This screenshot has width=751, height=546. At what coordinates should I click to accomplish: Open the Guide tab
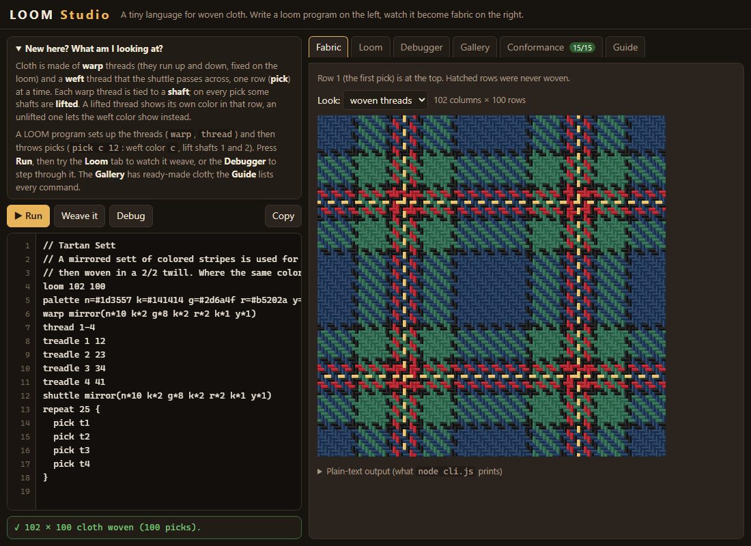point(625,47)
